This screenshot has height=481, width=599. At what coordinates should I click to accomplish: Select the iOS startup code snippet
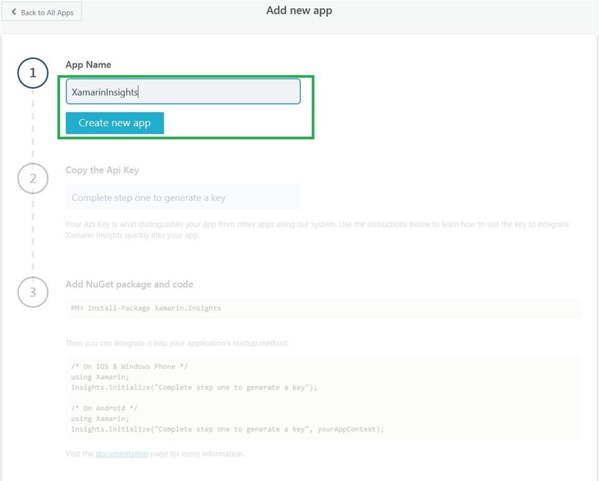coord(194,376)
